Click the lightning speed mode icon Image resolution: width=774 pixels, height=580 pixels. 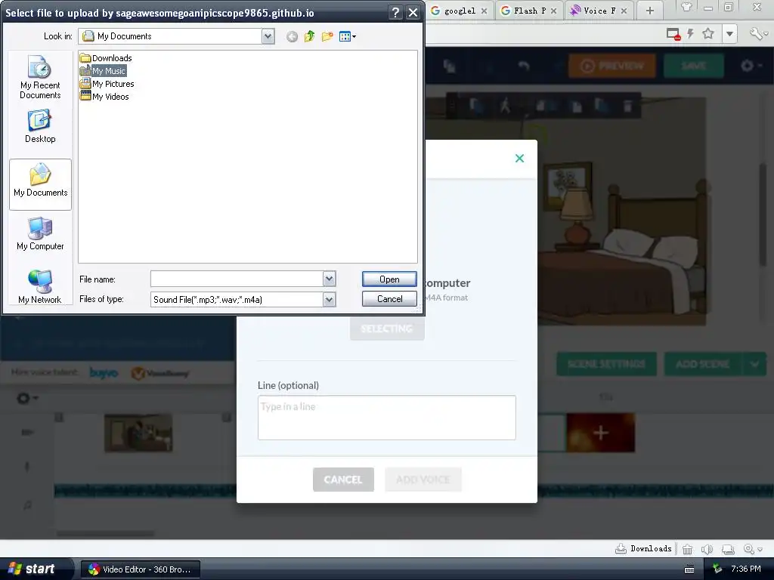coord(691,33)
